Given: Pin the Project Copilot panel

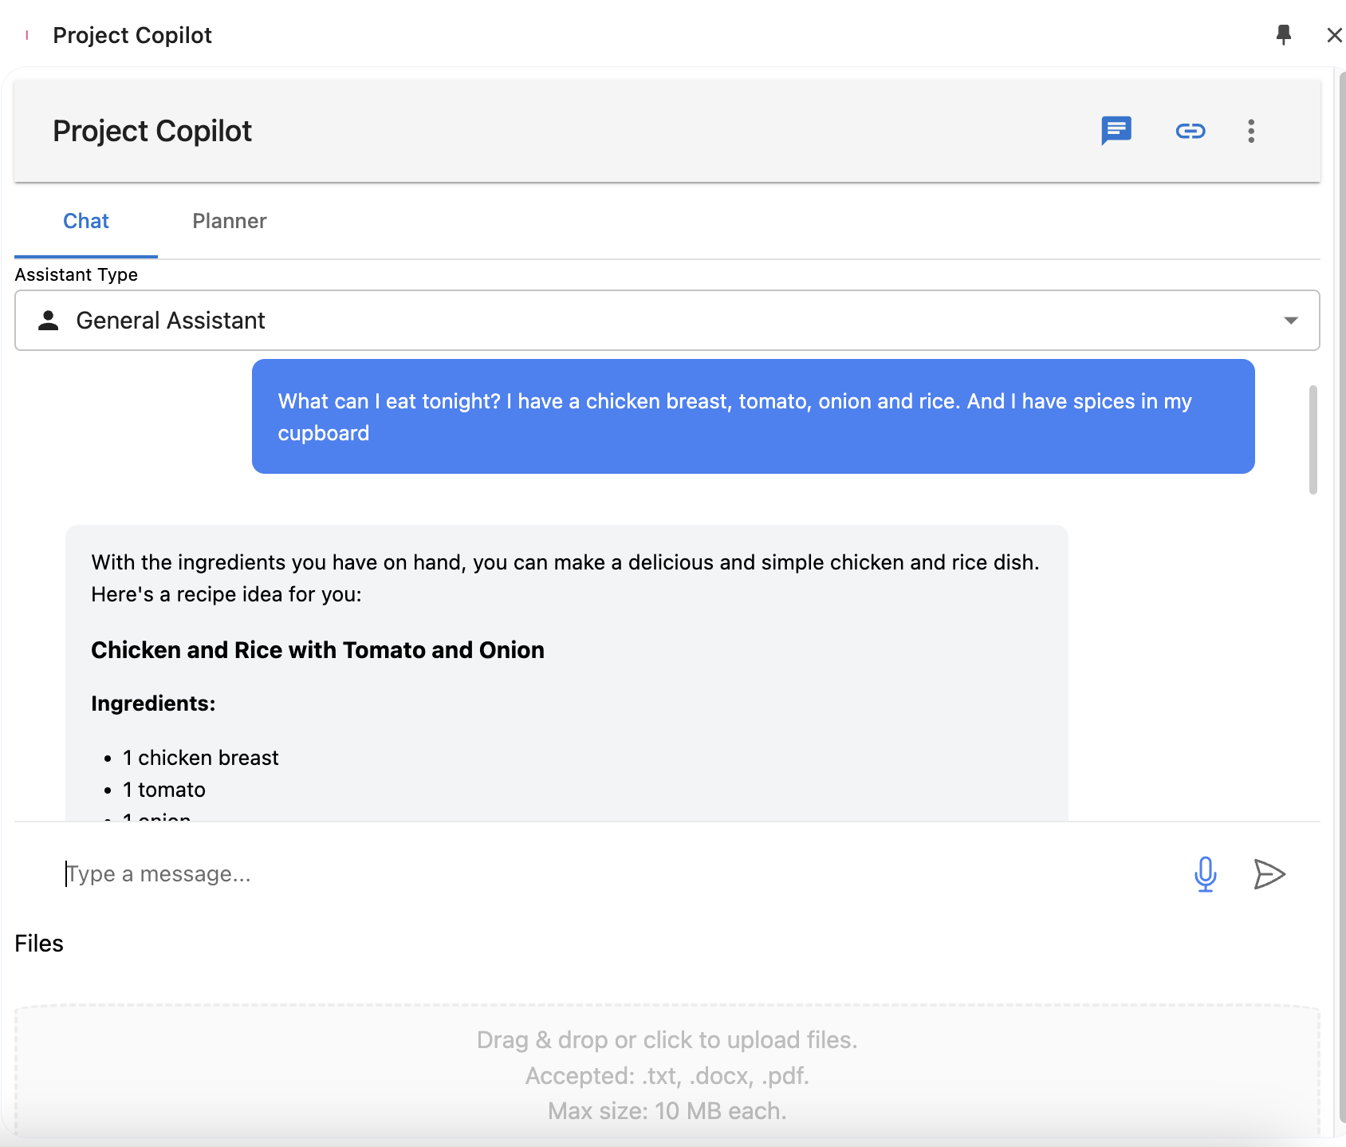Looking at the screenshot, I should pyautogui.click(x=1283, y=34).
